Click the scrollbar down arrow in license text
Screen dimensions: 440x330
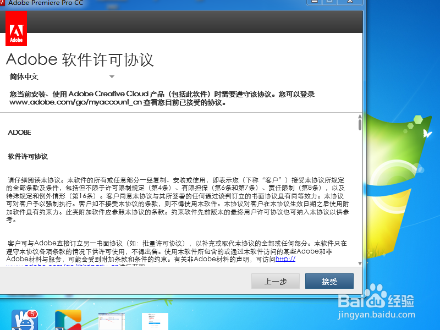pyautogui.click(x=360, y=263)
